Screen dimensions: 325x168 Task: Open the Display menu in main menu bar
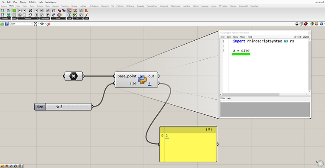pyautogui.click(x=23, y=2)
